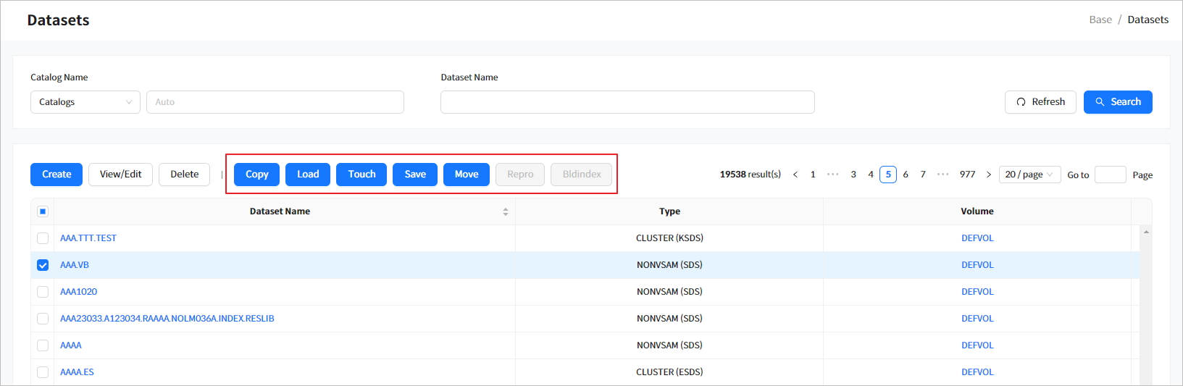Uncheck the AAA.VB row checkbox

(x=43, y=265)
